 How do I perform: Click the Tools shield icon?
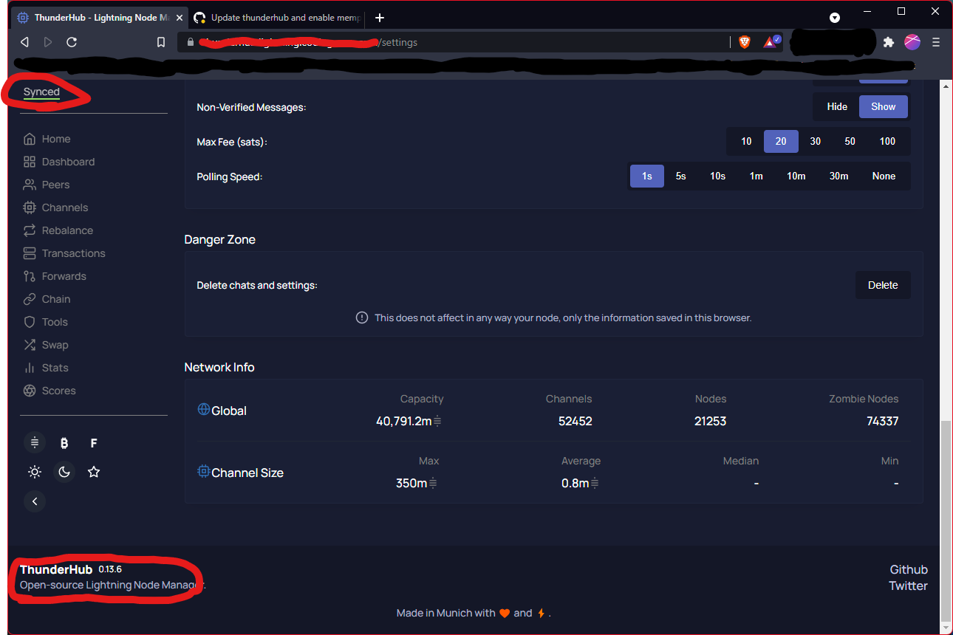pos(30,322)
